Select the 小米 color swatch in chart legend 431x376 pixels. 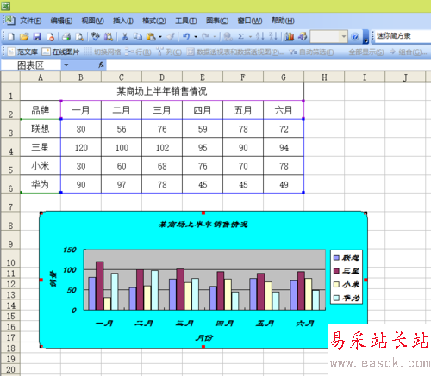tap(336, 284)
